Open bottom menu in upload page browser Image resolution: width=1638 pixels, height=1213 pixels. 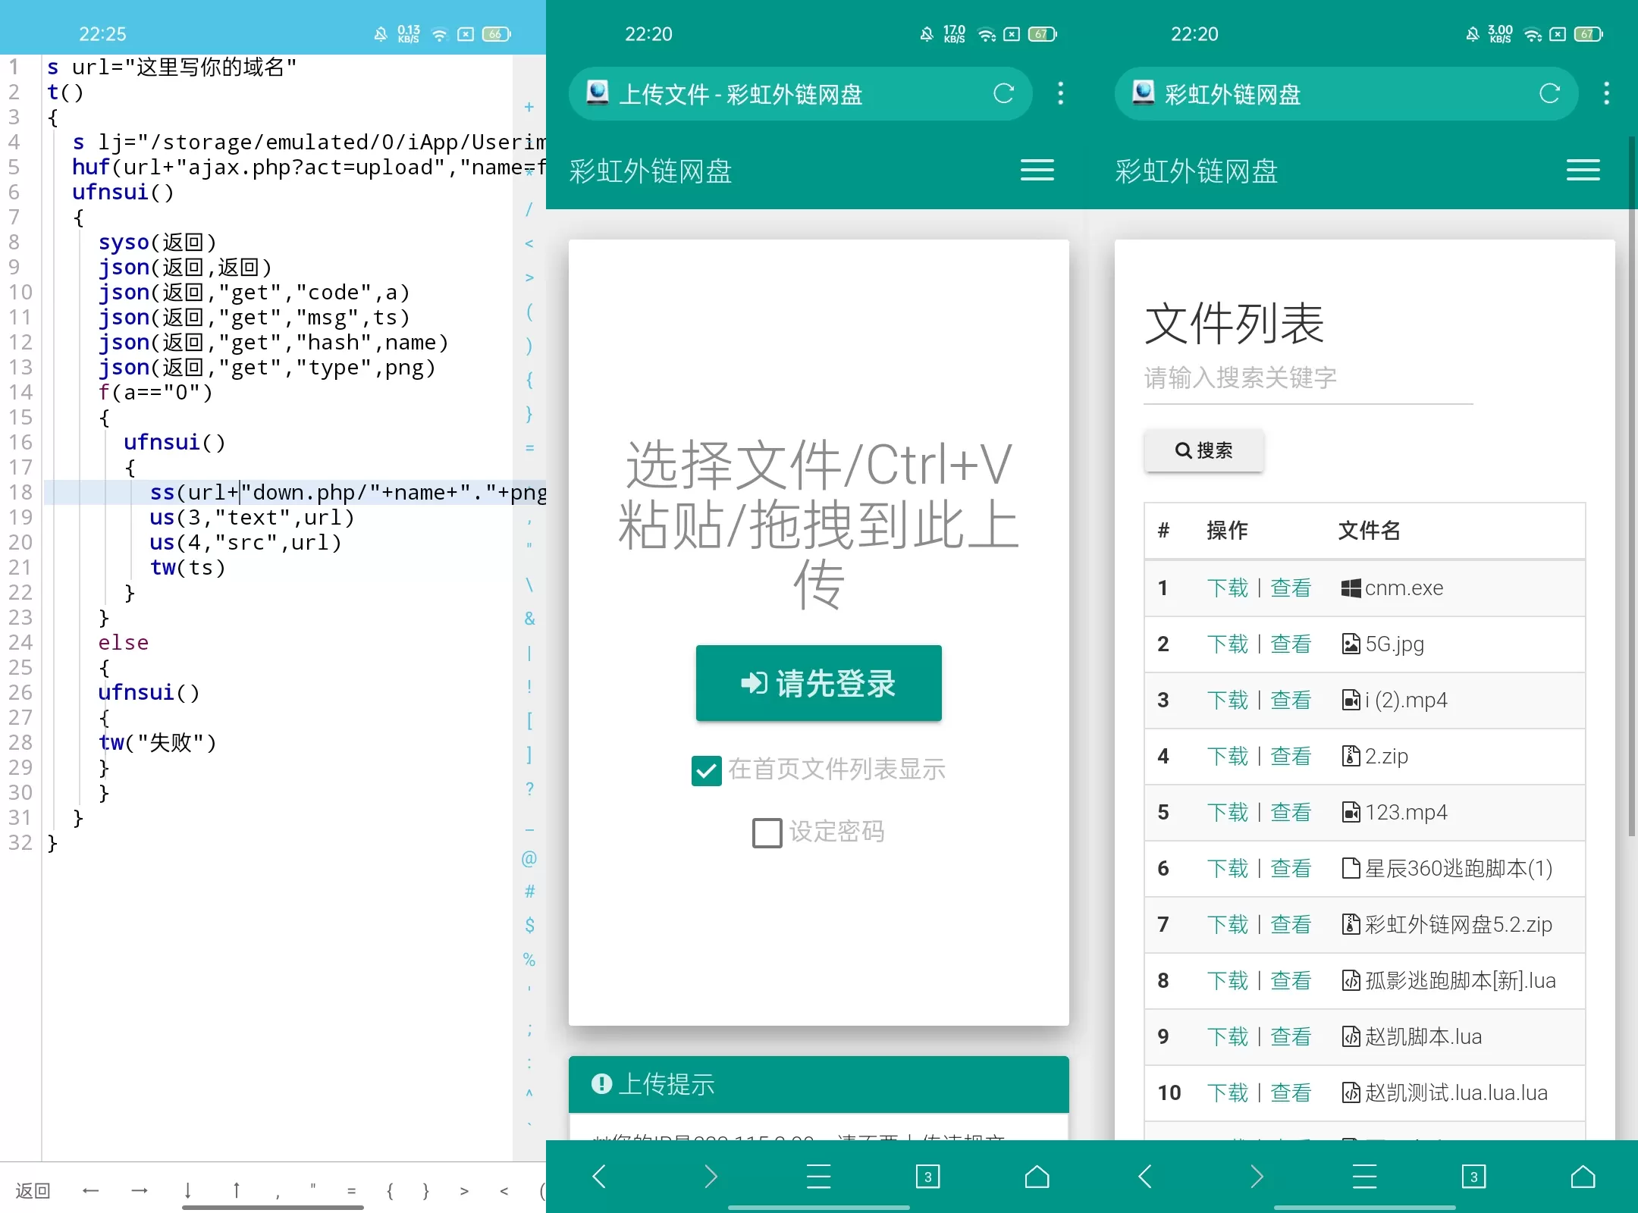(818, 1177)
